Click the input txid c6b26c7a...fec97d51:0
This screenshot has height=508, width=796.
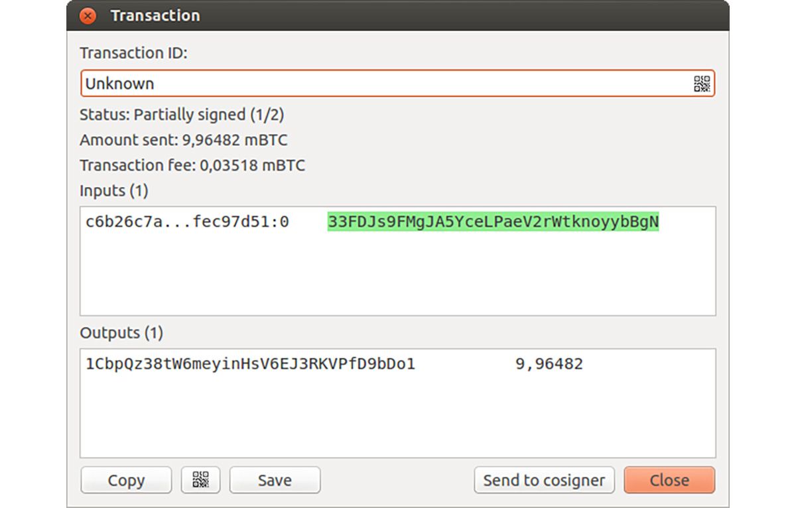187,222
